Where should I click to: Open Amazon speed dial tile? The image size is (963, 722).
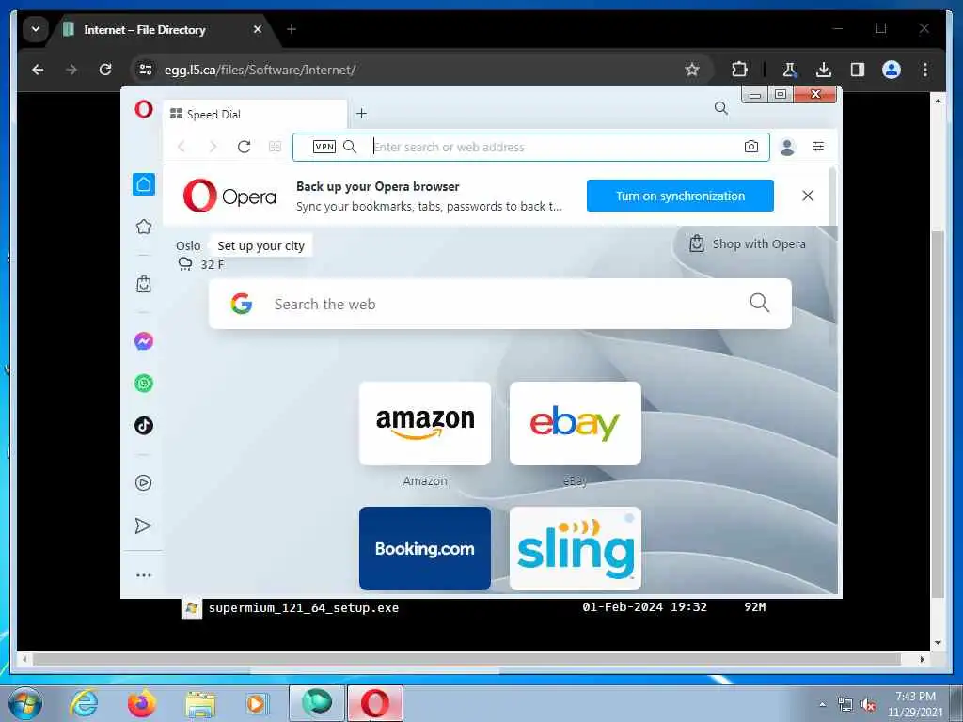[425, 424]
